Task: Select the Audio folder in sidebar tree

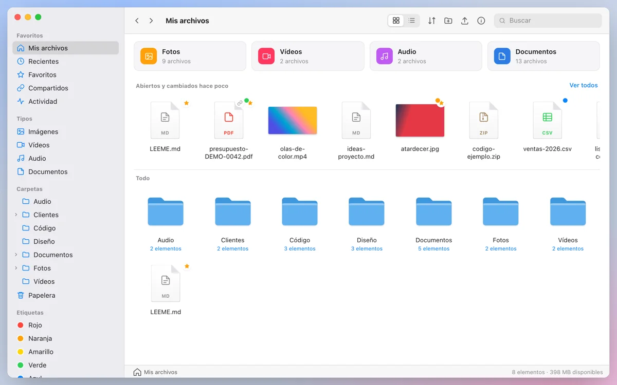Action: 66,201
